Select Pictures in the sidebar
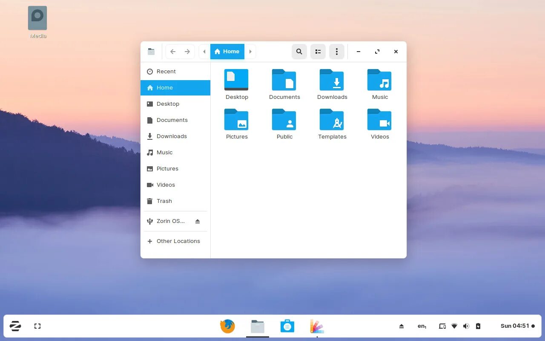Viewport: 545px width, 341px height. tap(175, 169)
